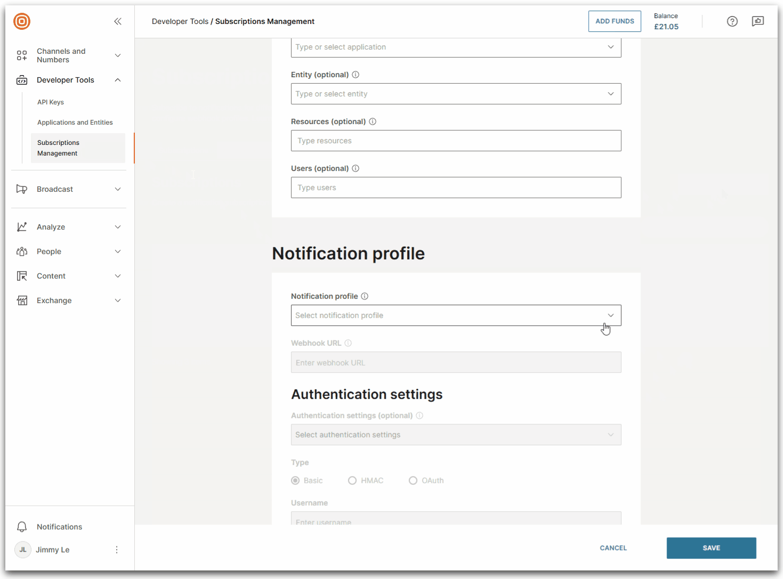Image resolution: width=783 pixels, height=579 pixels.
Task: Click the Type resources input field
Action: coord(456,141)
